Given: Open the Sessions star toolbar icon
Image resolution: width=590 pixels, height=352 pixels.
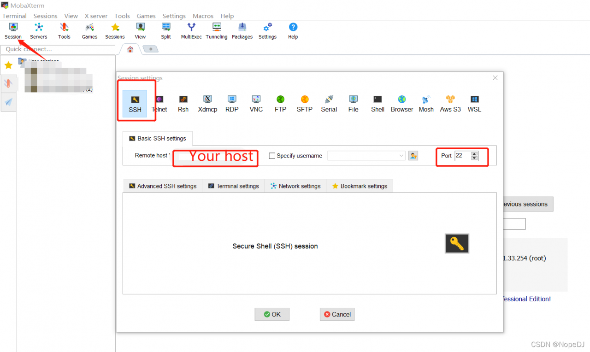Looking at the screenshot, I should coord(115,31).
